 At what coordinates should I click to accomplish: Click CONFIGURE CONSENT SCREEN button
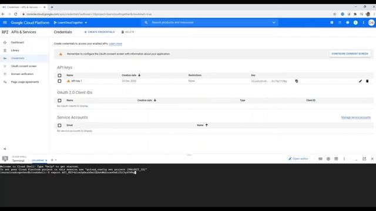click(x=350, y=54)
